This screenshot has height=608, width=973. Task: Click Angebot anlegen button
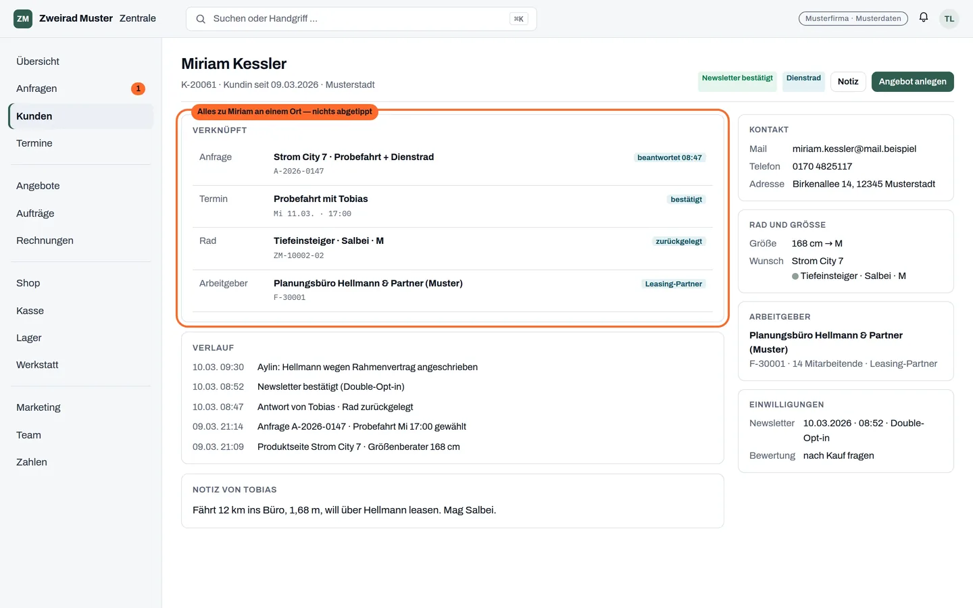pyautogui.click(x=912, y=82)
